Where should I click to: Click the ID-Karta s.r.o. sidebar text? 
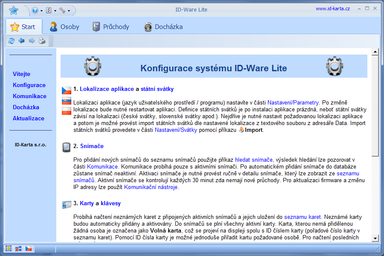pos(30,145)
